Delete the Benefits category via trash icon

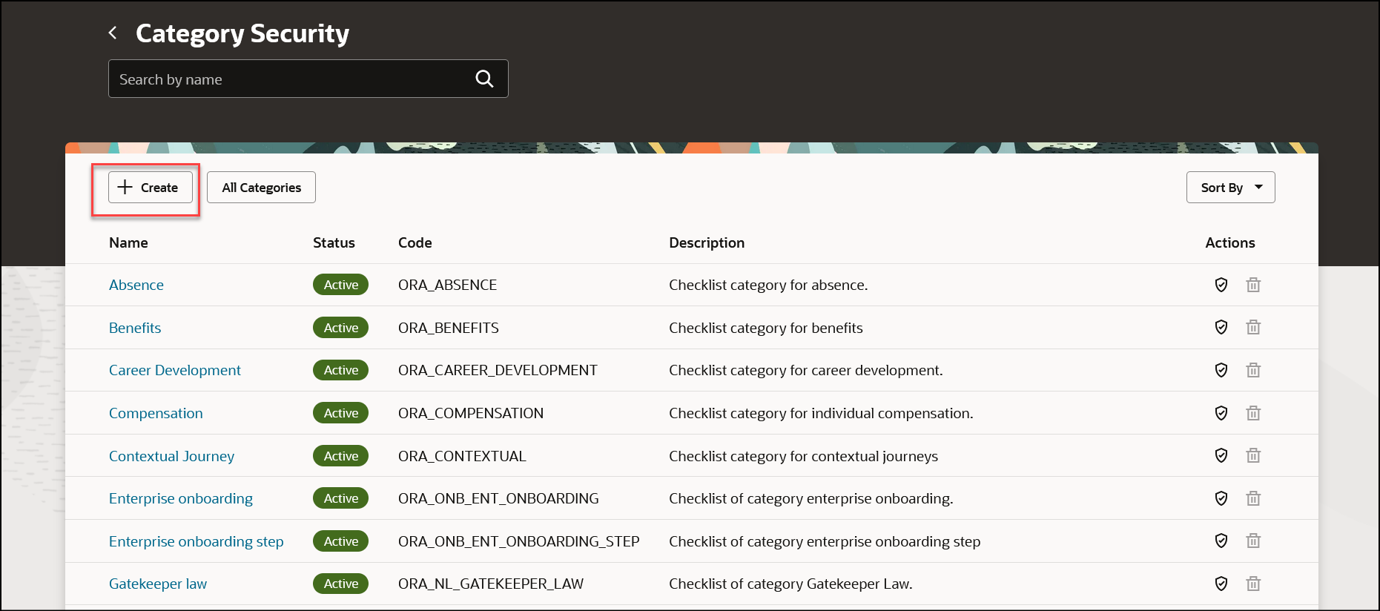click(x=1253, y=327)
